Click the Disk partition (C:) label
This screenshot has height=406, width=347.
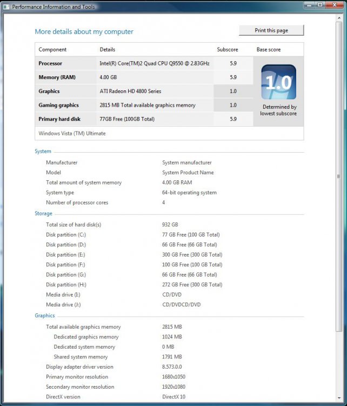coord(66,234)
